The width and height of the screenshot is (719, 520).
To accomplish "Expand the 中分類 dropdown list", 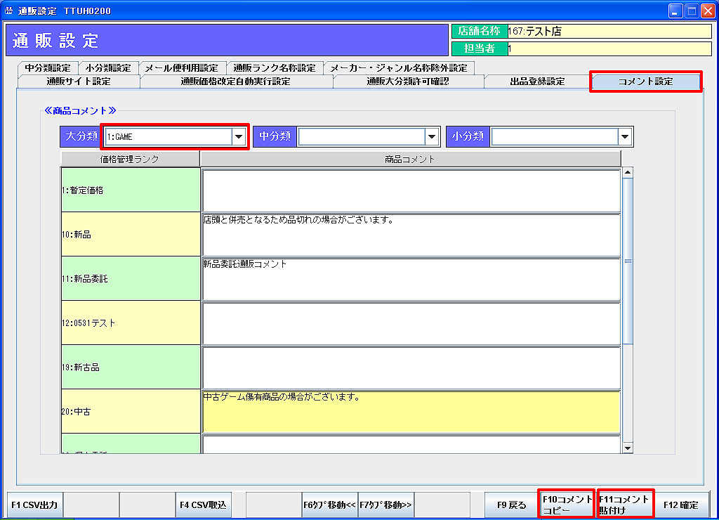I will 432,136.
